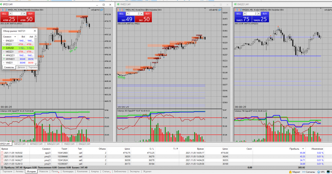
Task: Toggle one-click trading panel on EPZ21 chart
Action: click(2, 10)
